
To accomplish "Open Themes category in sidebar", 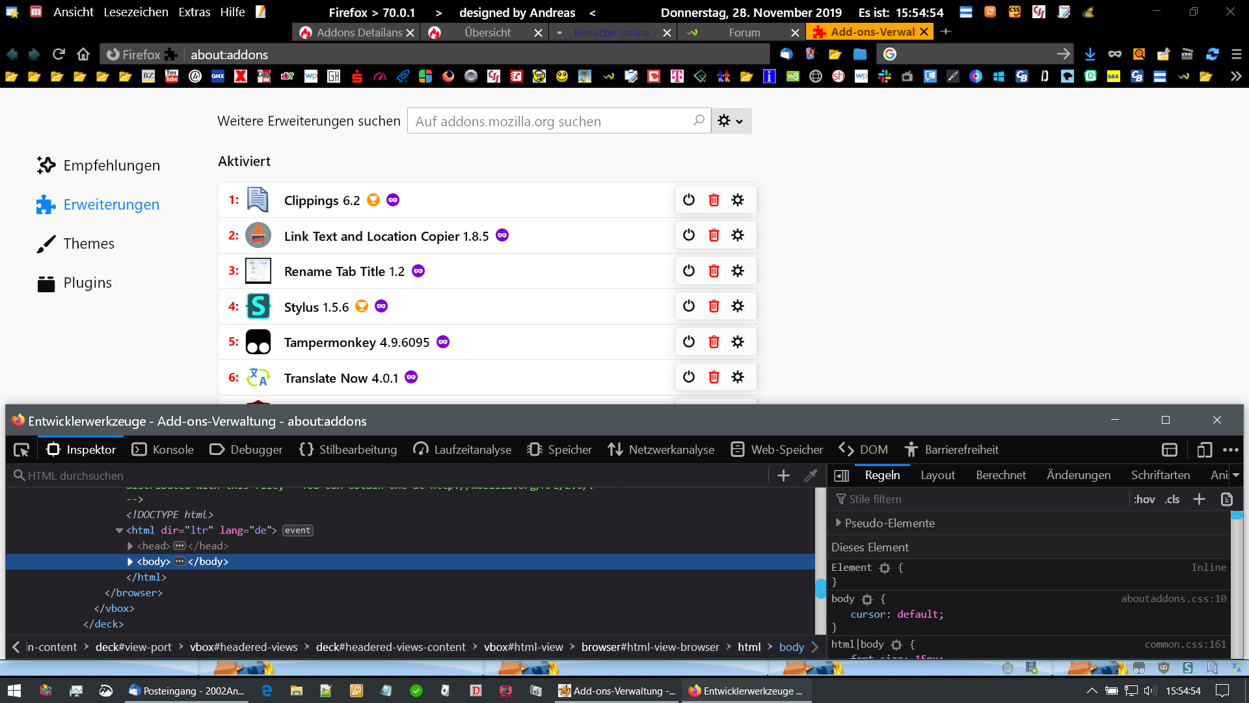I will [x=88, y=243].
